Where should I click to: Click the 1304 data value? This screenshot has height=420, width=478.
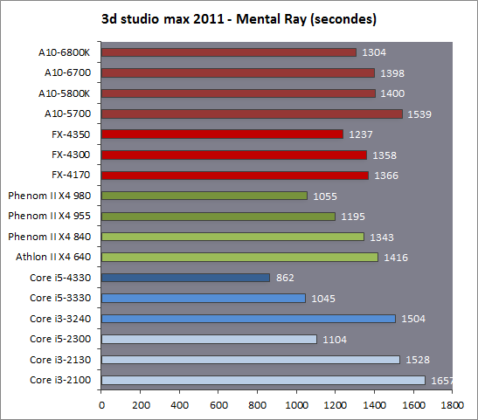(x=374, y=52)
